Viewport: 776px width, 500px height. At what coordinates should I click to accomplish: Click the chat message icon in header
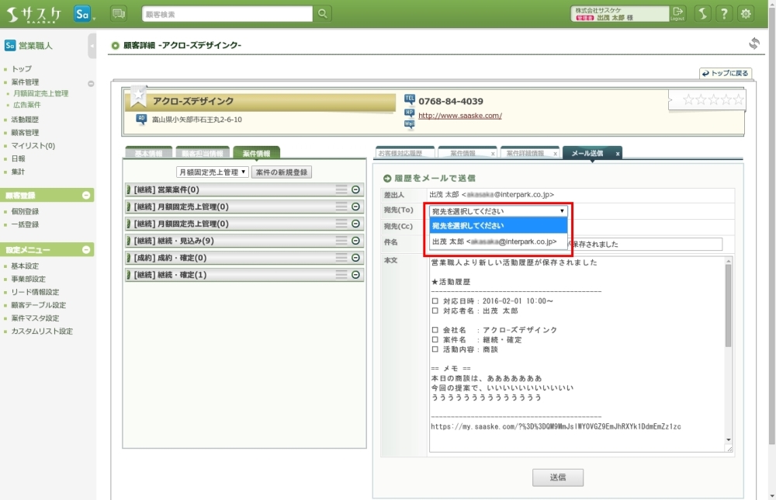pyautogui.click(x=119, y=13)
